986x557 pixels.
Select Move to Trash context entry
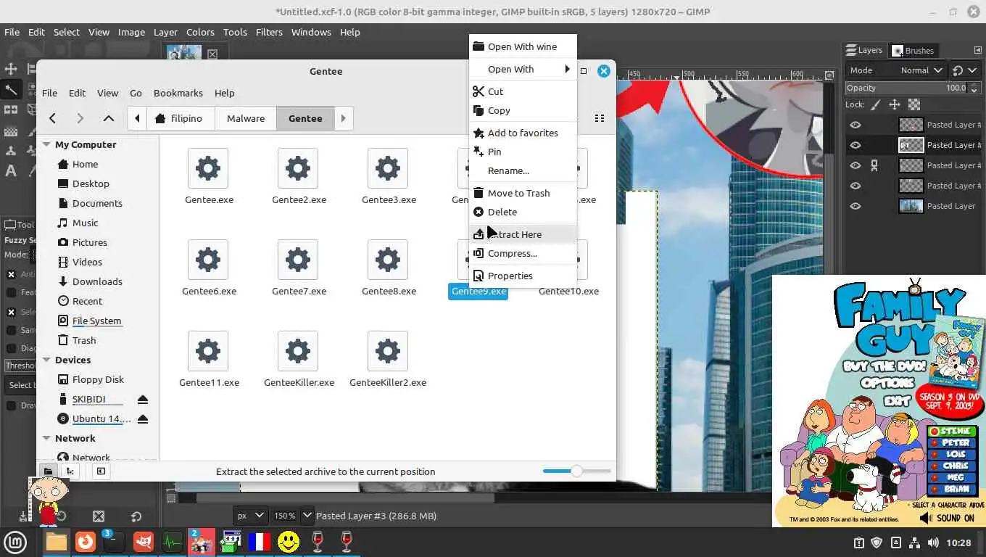(523, 193)
